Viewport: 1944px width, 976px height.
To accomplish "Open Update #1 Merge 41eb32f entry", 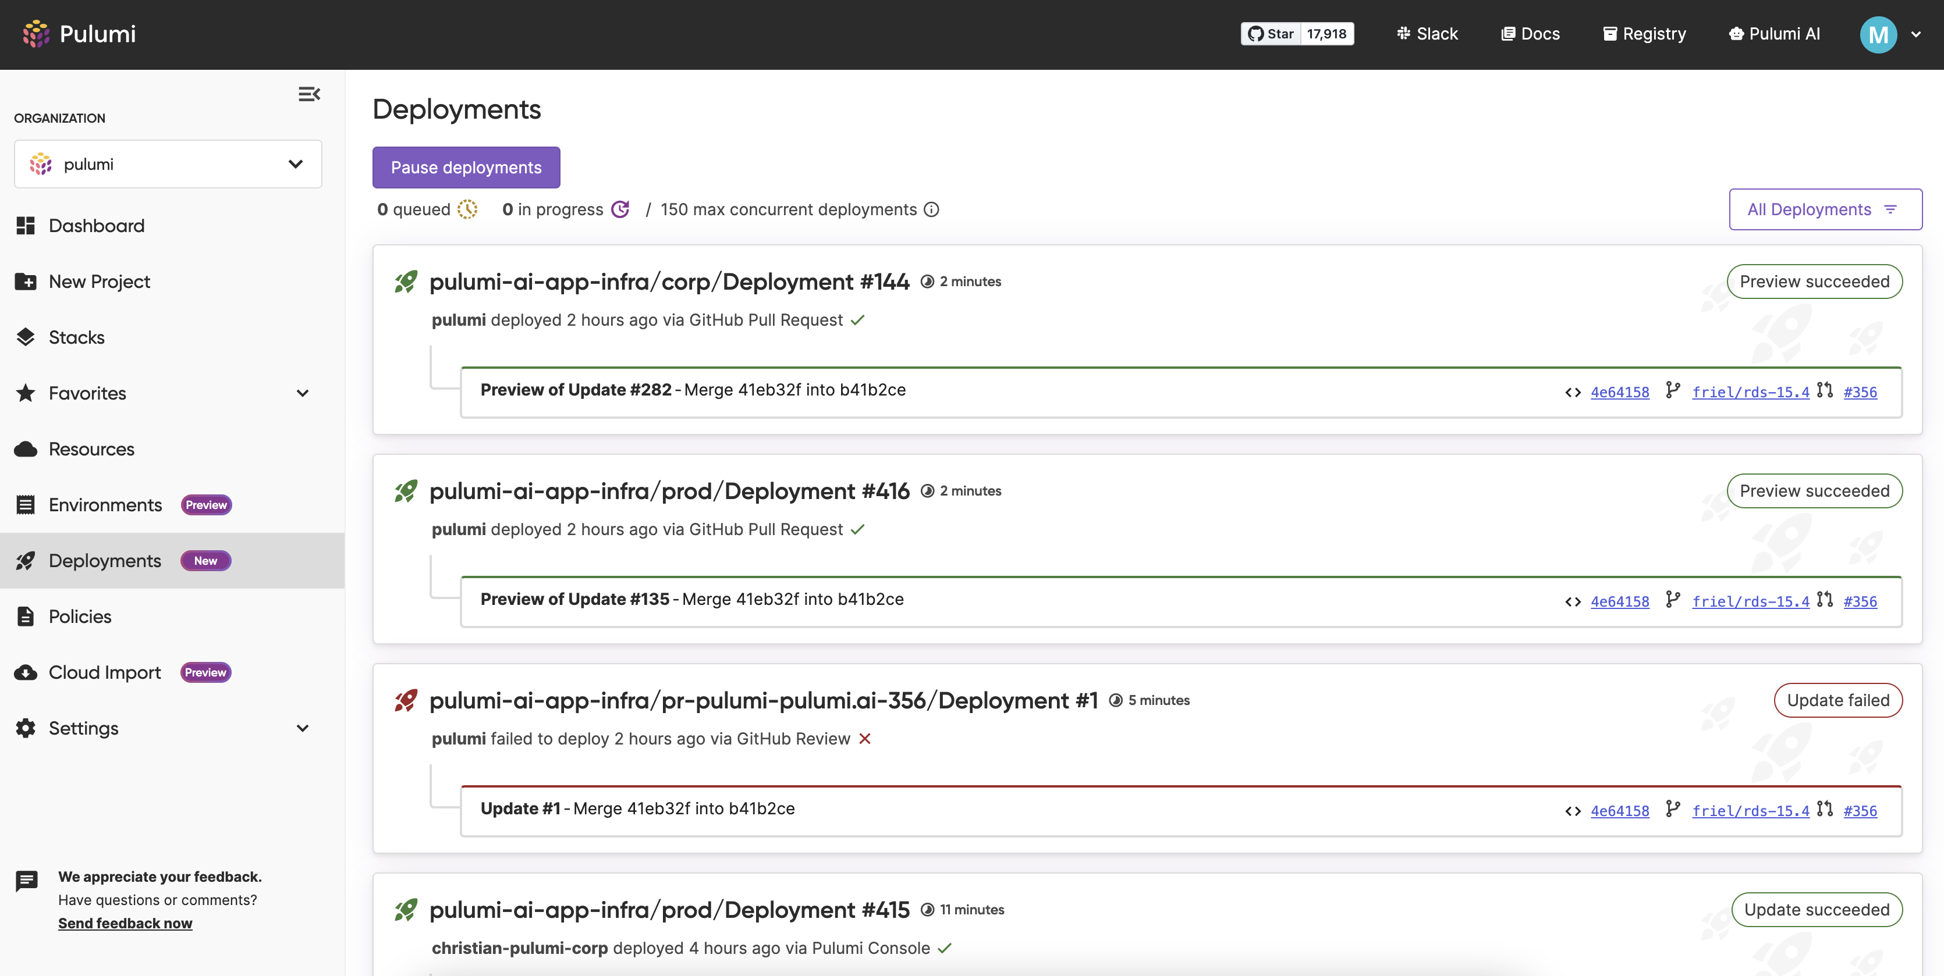I will point(638,808).
